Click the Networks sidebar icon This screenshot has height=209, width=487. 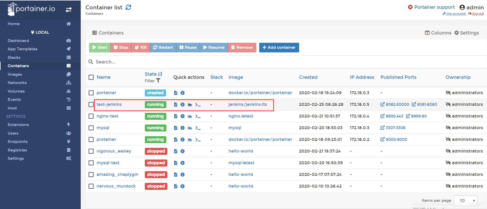click(x=68, y=83)
